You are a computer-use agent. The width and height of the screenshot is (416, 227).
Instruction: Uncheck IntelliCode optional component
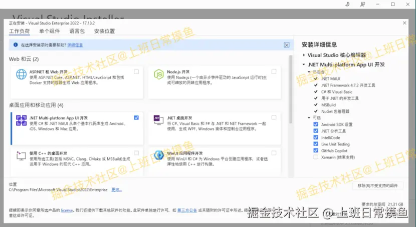[x=316, y=137]
